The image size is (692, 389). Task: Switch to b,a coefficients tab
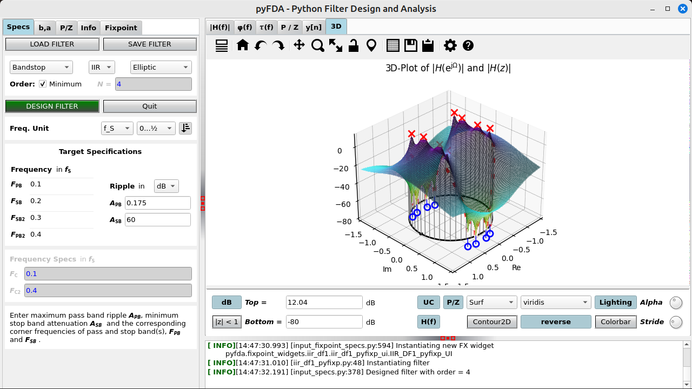click(45, 28)
